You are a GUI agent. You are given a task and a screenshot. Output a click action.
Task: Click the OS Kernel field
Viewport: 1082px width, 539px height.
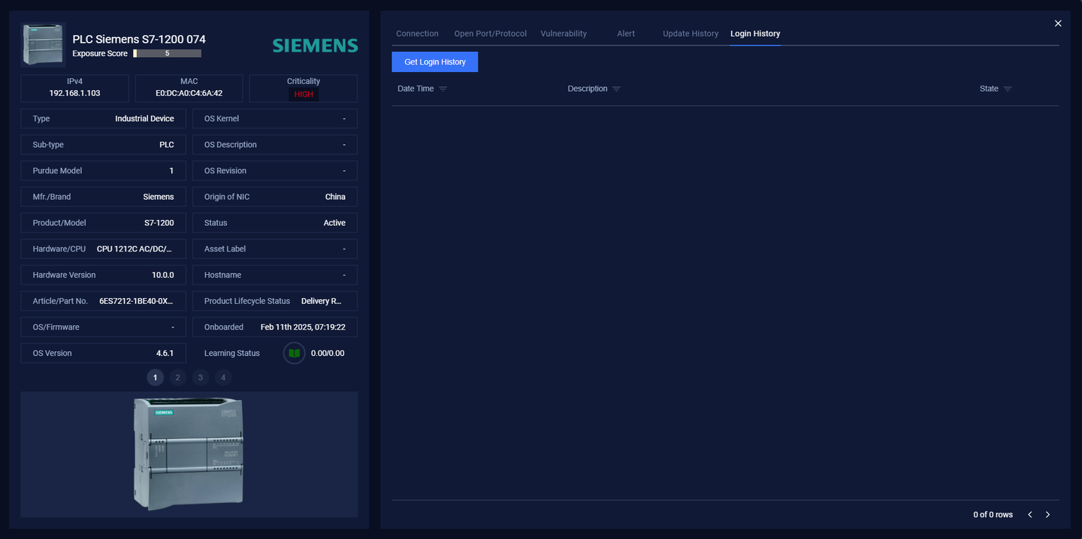click(275, 119)
